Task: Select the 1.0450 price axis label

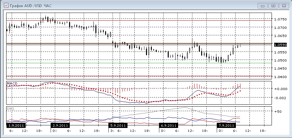Action: tap(280, 69)
